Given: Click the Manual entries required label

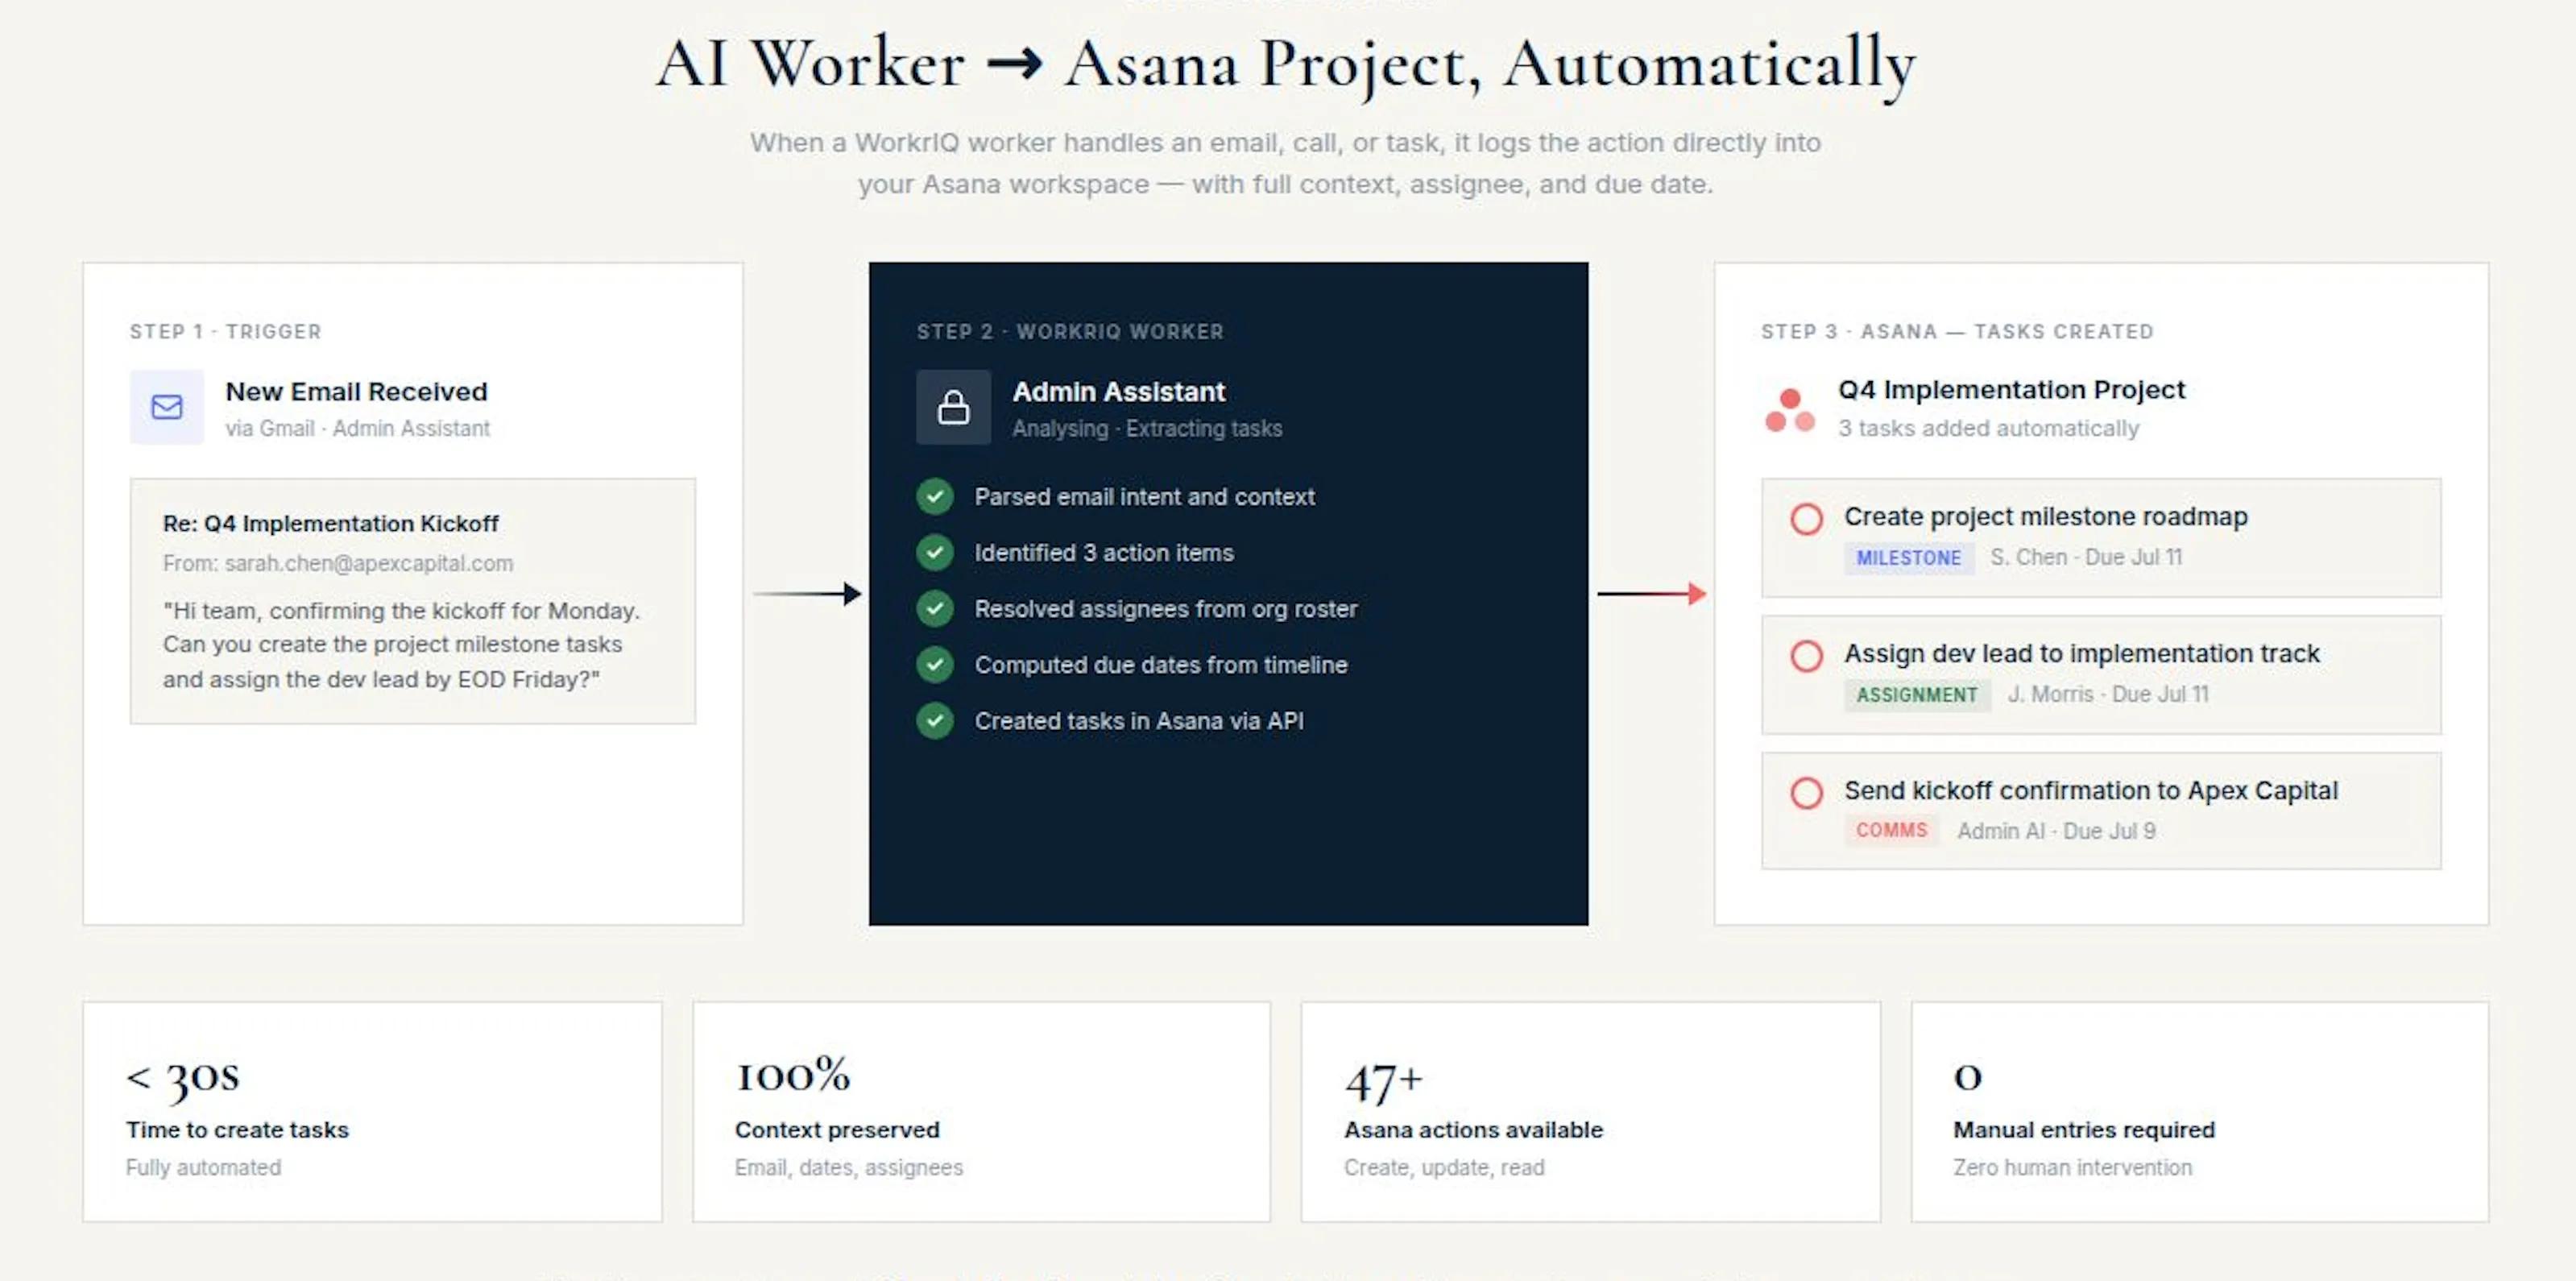Looking at the screenshot, I should [2084, 1130].
